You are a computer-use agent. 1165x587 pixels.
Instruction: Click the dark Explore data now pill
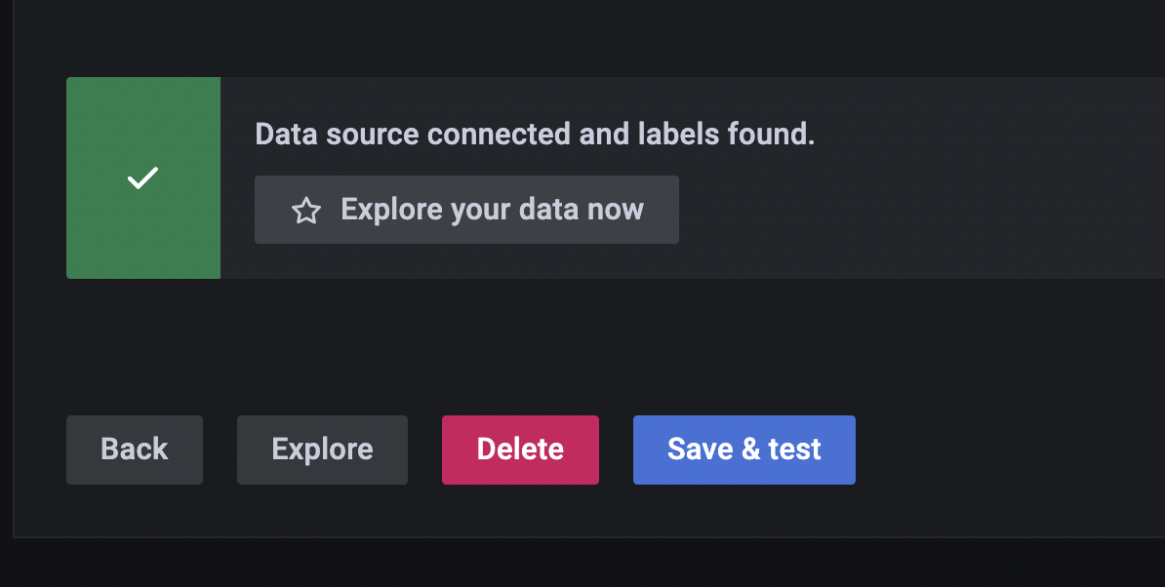pyautogui.click(x=466, y=209)
